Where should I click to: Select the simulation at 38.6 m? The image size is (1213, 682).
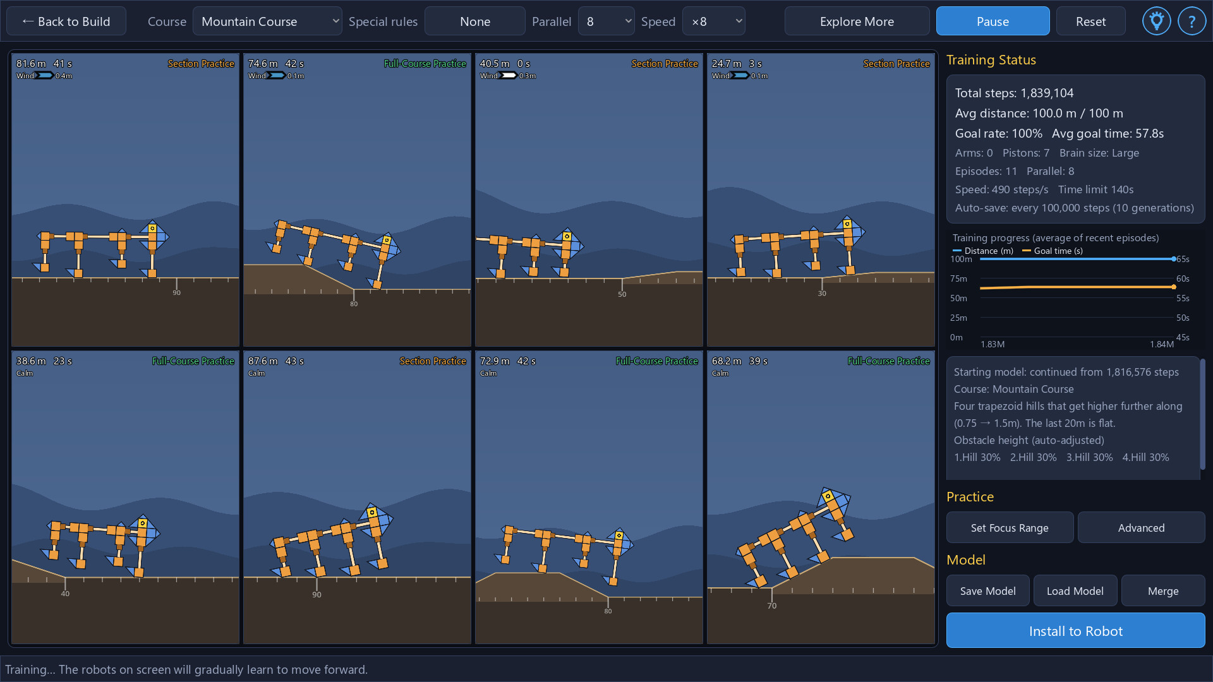(125, 498)
